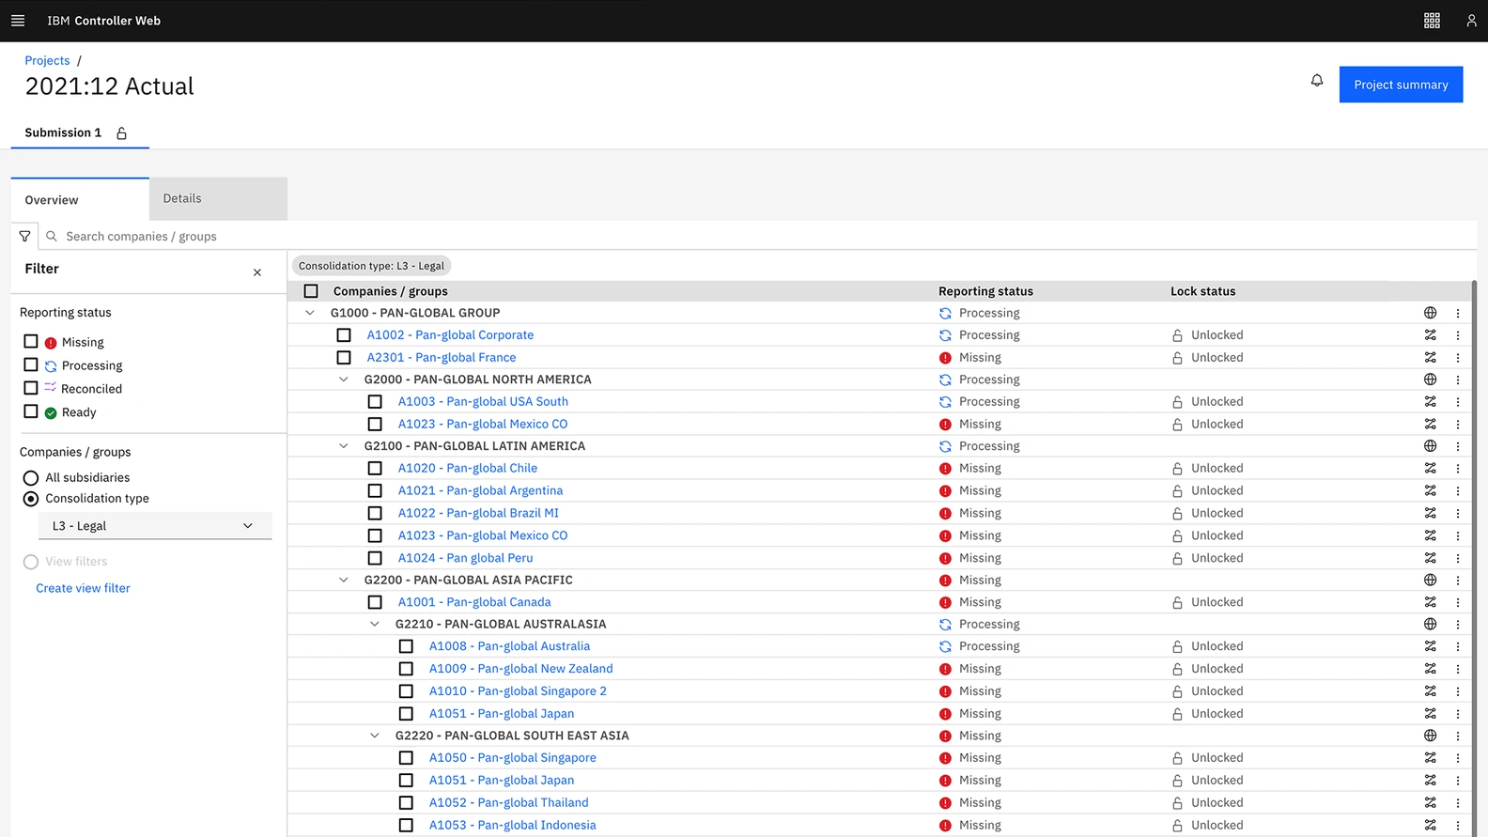Click the intercompany icon on A2301 Pan-global France row
Viewport: 1488px width, 837px height.
coord(1430,358)
